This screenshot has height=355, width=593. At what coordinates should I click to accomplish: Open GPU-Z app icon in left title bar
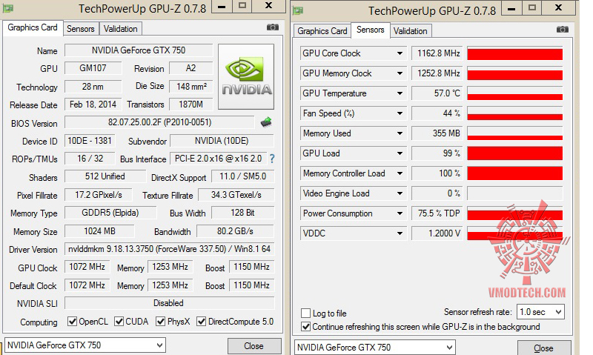point(8,8)
